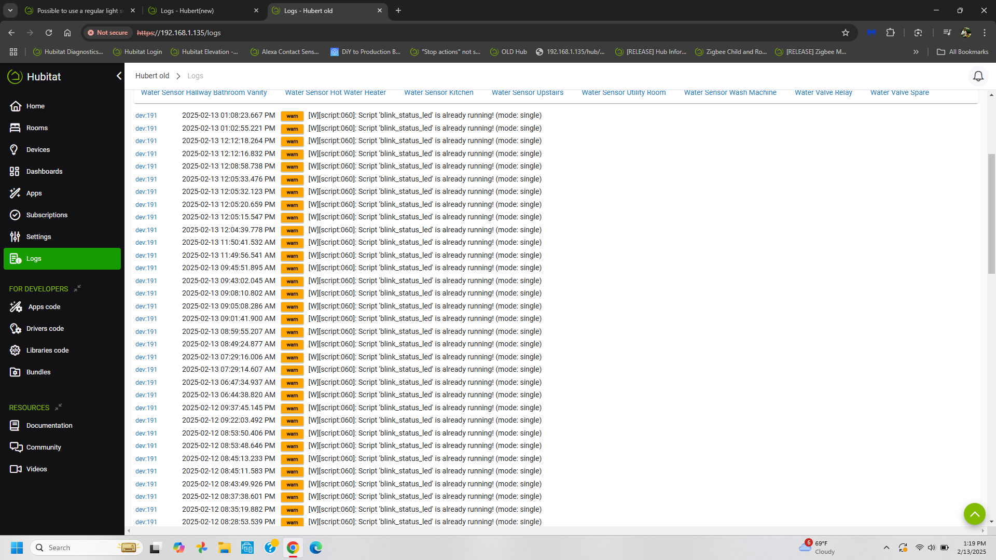
Task: Click the browser home button
Action: pyautogui.click(x=67, y=33)
